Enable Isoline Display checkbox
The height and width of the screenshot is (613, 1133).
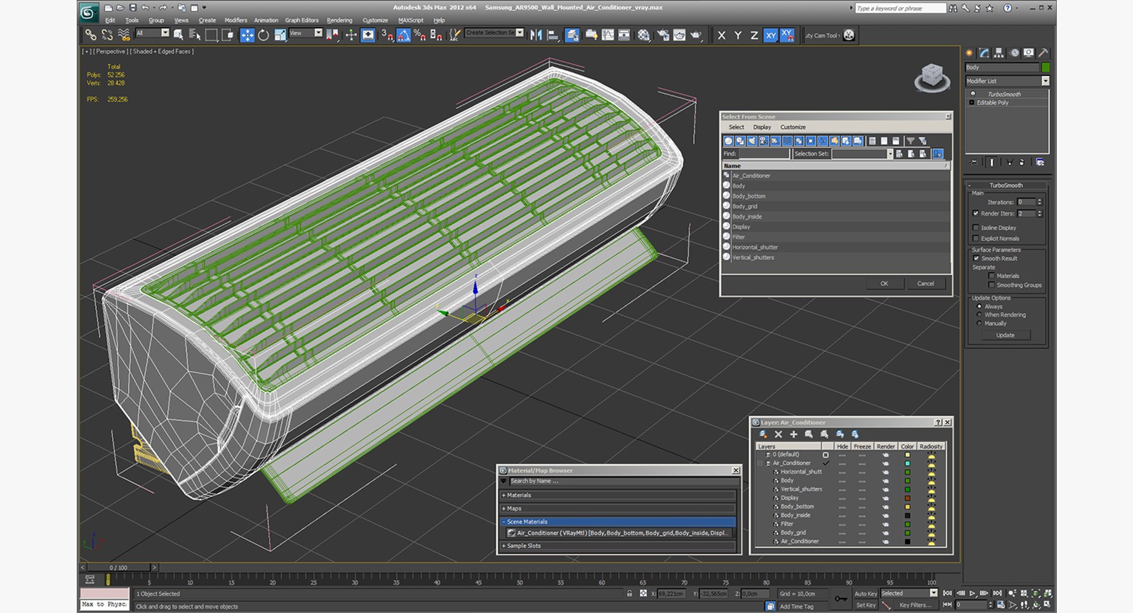[976, 227]
